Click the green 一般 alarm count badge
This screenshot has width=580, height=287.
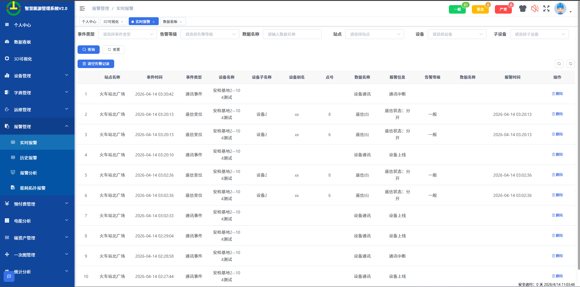click(457, 9)
